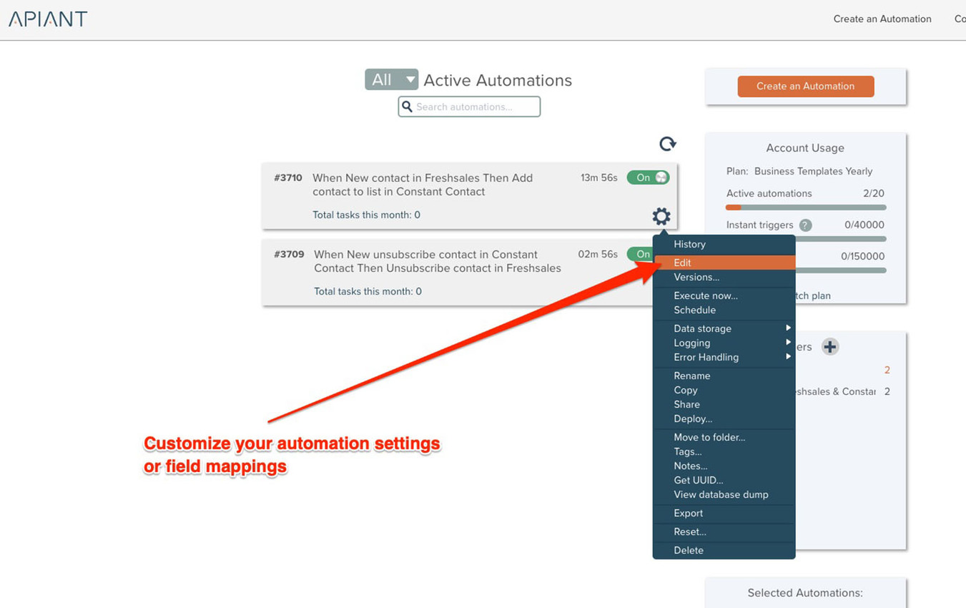Select Export menu item

724,513
